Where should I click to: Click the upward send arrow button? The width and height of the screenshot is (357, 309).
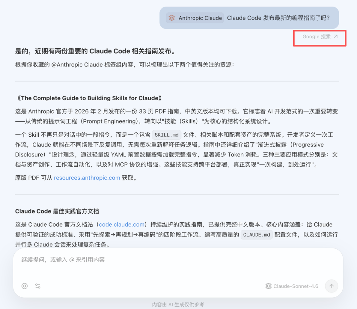click(x=332, y=286)
